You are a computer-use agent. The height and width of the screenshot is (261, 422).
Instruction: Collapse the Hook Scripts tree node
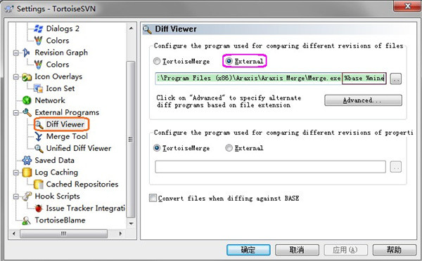16,196
